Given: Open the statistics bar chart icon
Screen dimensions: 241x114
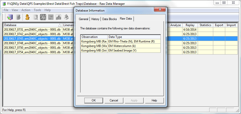Looking at the screenshot, I should pos(58,17).
